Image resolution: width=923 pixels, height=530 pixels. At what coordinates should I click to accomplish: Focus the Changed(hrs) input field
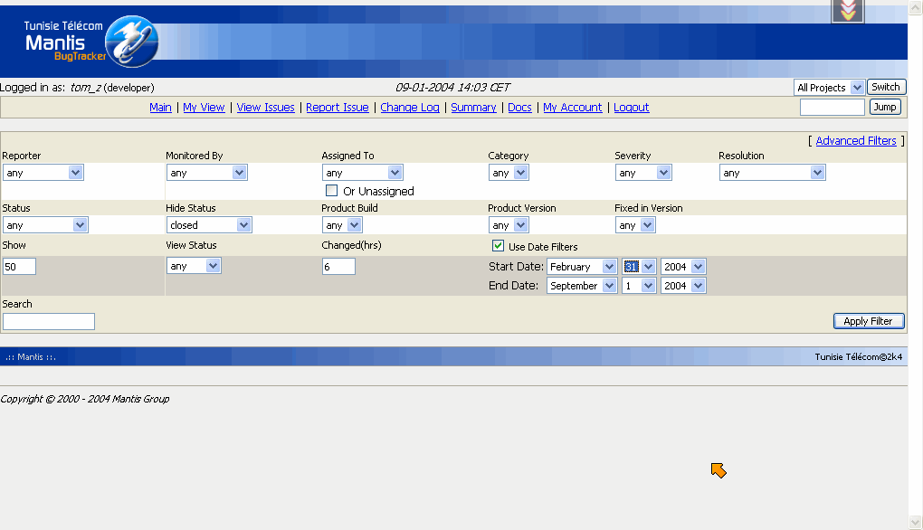pos(338,266)
